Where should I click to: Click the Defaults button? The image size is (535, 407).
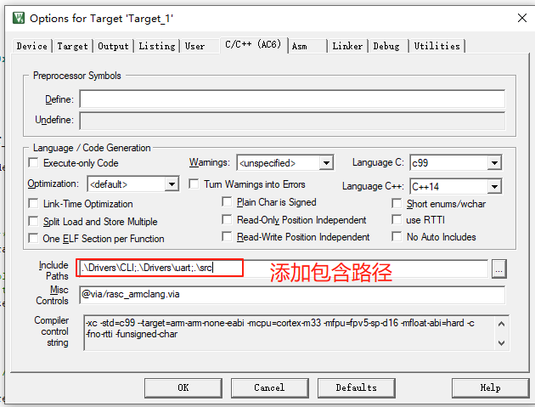pyautogui.click(x=356, y=387)
